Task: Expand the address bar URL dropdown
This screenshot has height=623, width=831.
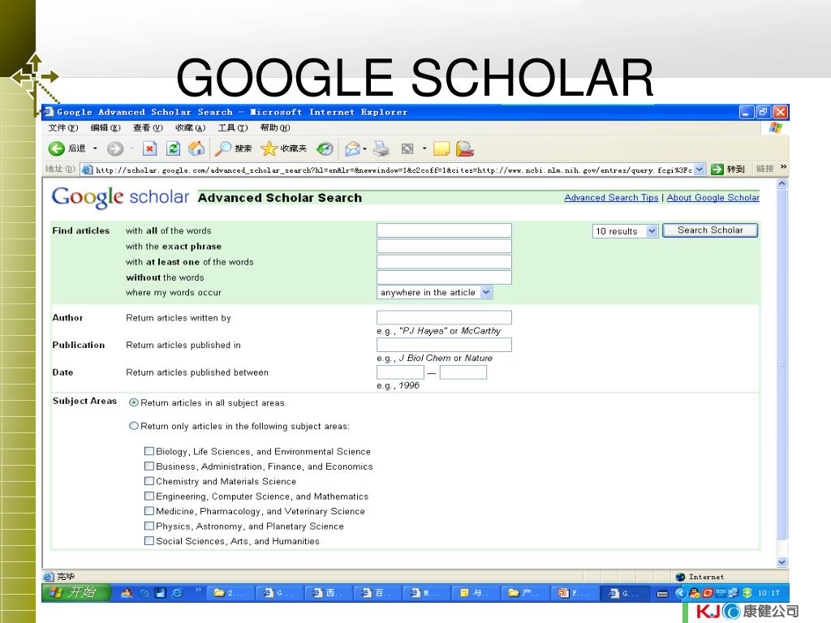Action: [x=700, y=170]
